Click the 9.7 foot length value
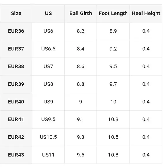 [113, 84]
